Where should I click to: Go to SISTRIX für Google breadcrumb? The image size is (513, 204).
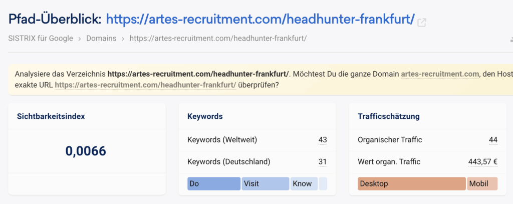click(x=41, y=38)
